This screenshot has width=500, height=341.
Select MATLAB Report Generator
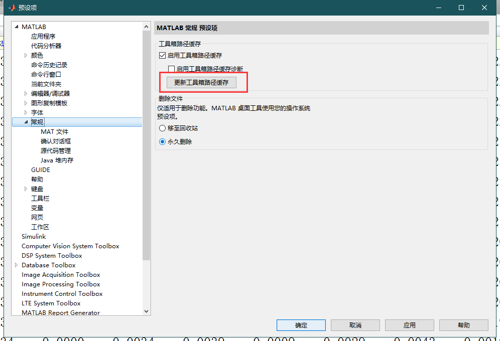[61, 312]
